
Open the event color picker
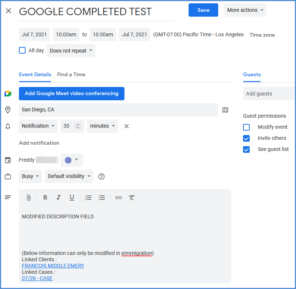point(72,160)
